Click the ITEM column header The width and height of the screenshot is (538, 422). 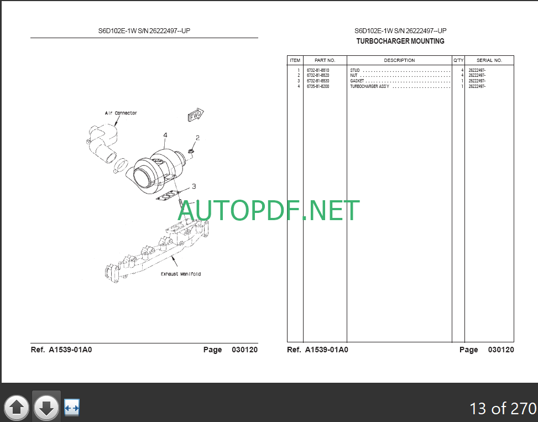[x=295, y=60]
